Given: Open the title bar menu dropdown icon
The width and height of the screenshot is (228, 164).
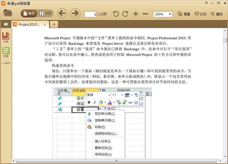Looking at the screenshot, I should [206, 3].
